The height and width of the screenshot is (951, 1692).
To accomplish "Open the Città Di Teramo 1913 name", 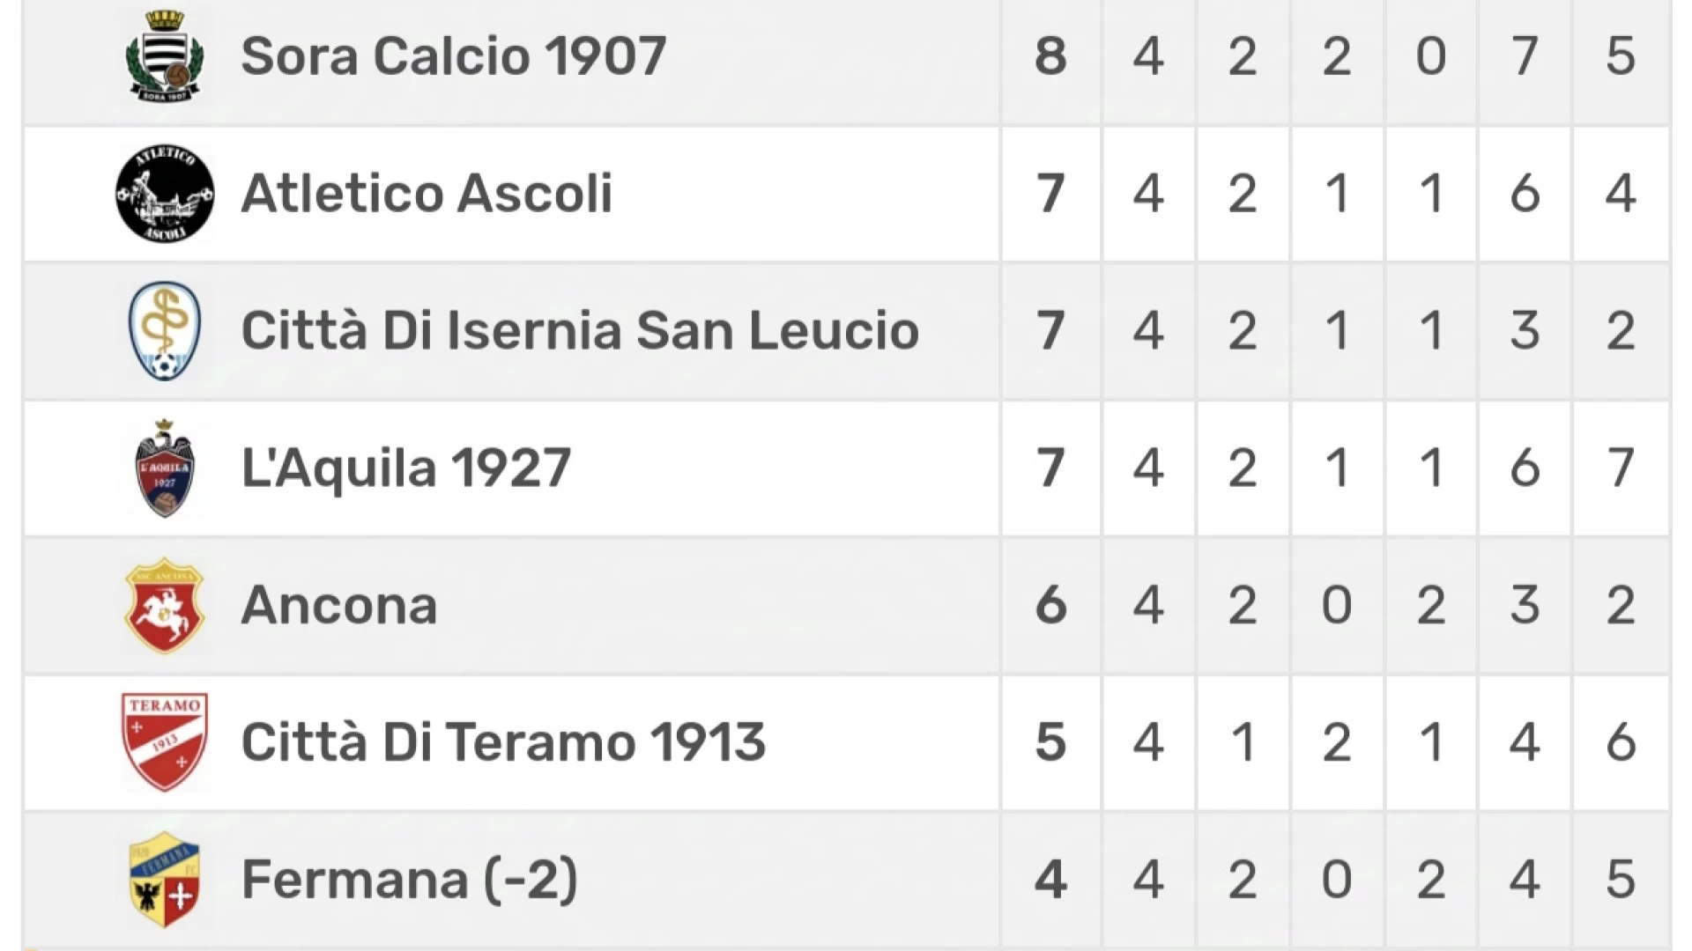I will pyautogui.click(x=503, y=742).
